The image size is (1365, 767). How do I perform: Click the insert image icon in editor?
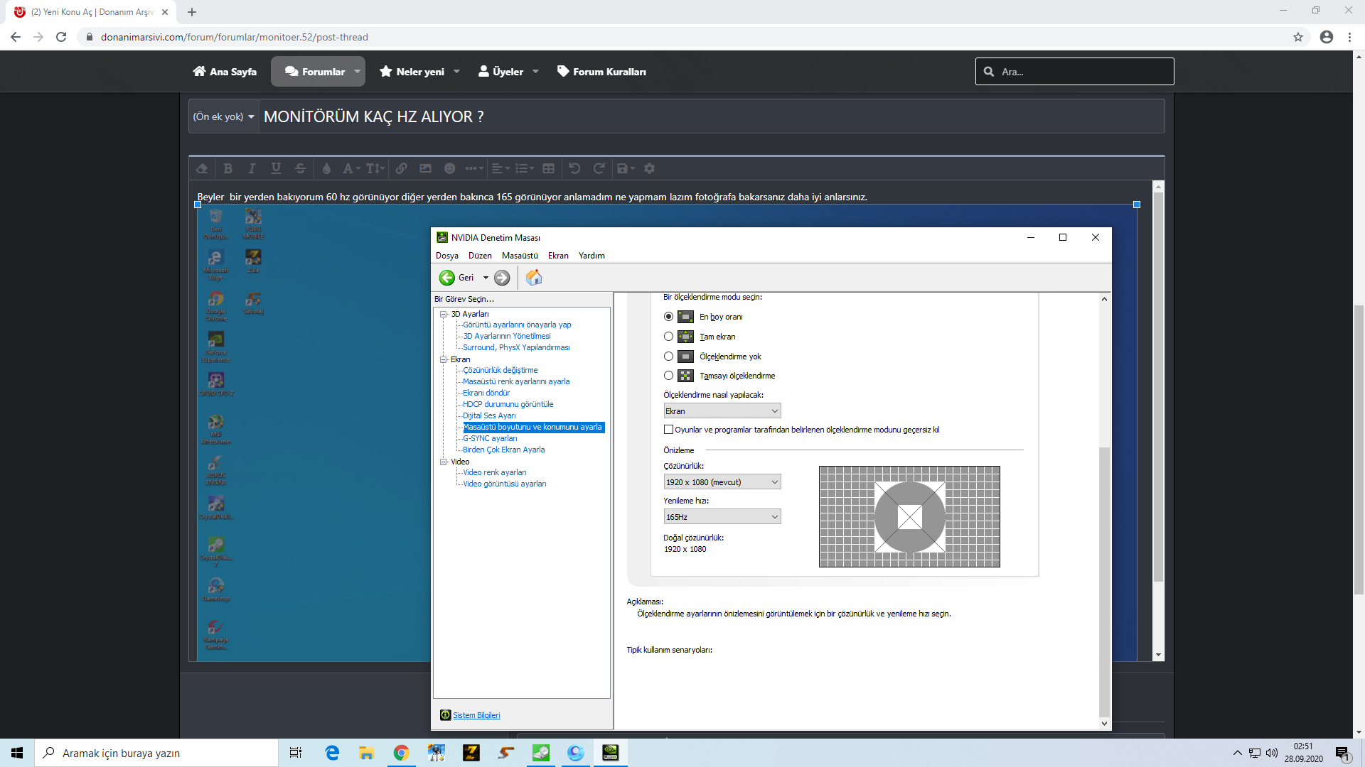pos(426,168)
